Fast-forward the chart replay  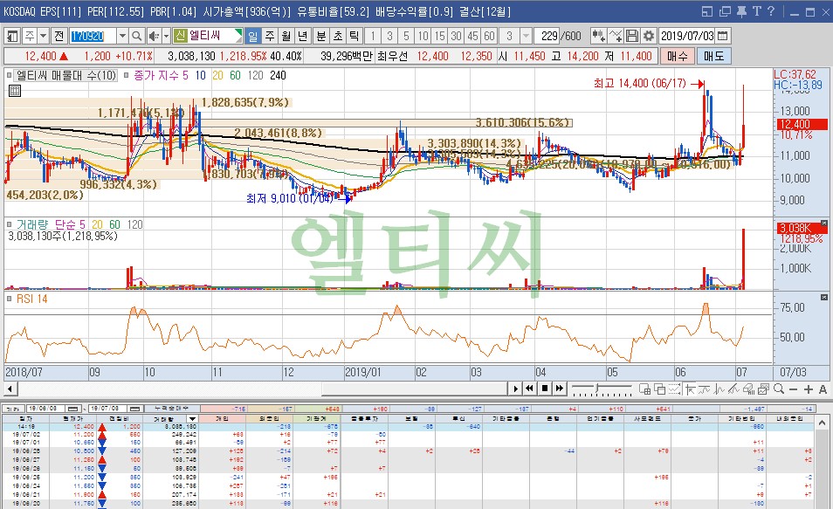pyautogui.click(x=560, y=389)
